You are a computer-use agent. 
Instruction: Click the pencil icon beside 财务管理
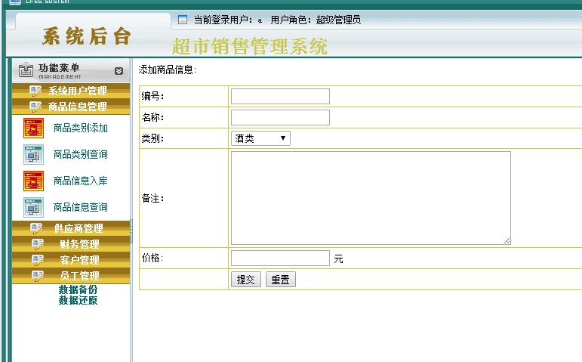pyautogui.click(x=38, y=244)
